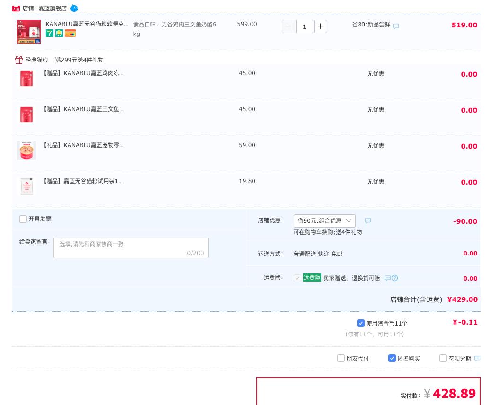Click the seller message input field
The image size is (490, 405).
click(131, 248)
